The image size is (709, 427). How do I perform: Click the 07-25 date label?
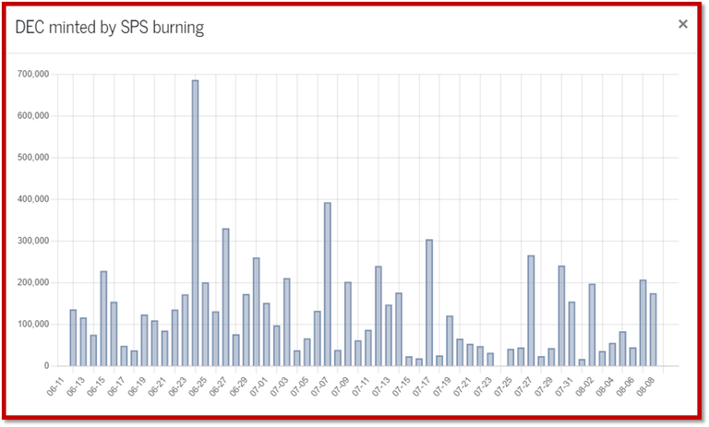pos(503,386)
